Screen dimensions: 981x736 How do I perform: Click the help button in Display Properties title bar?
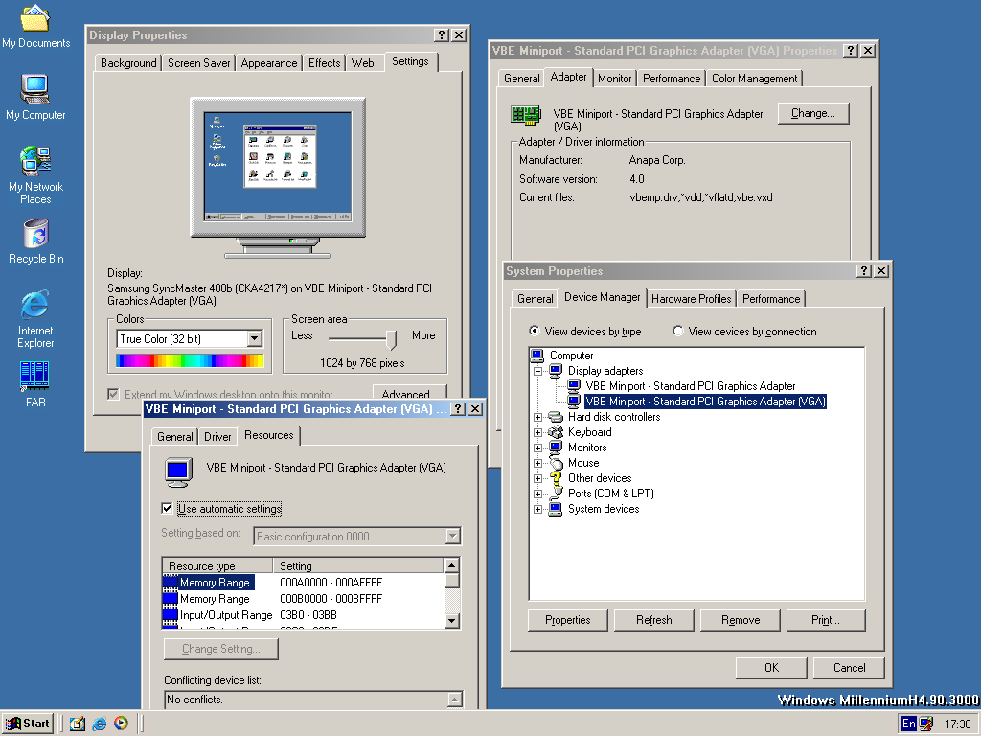pyautogui.click(x=442, y=35)
